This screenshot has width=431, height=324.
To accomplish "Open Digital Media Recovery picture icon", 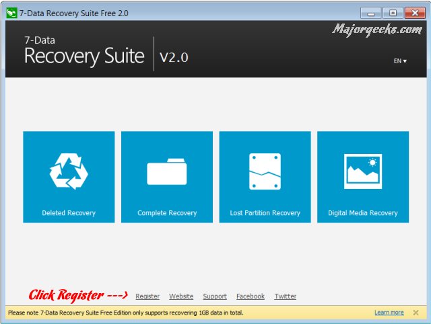I will coord(363,171).
